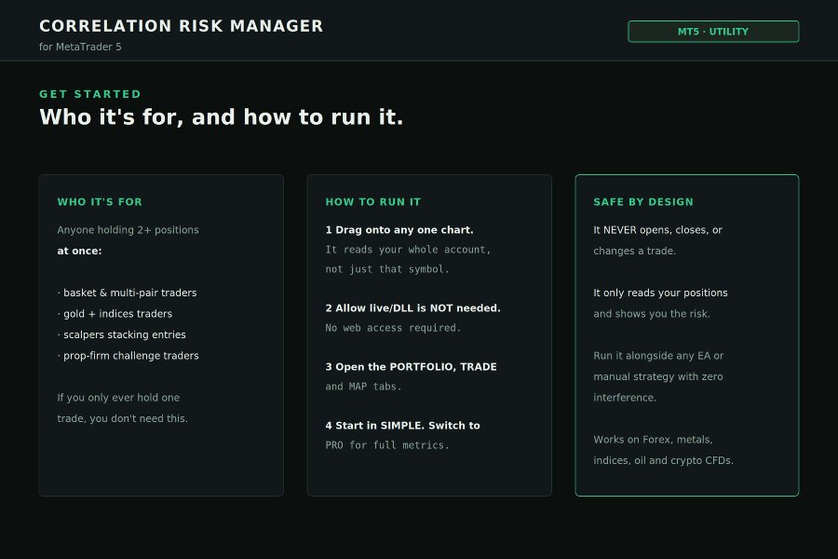Click 'and MAP tabs.' line
The width and height of the screenshot is (838, 559).
(363, 387)
